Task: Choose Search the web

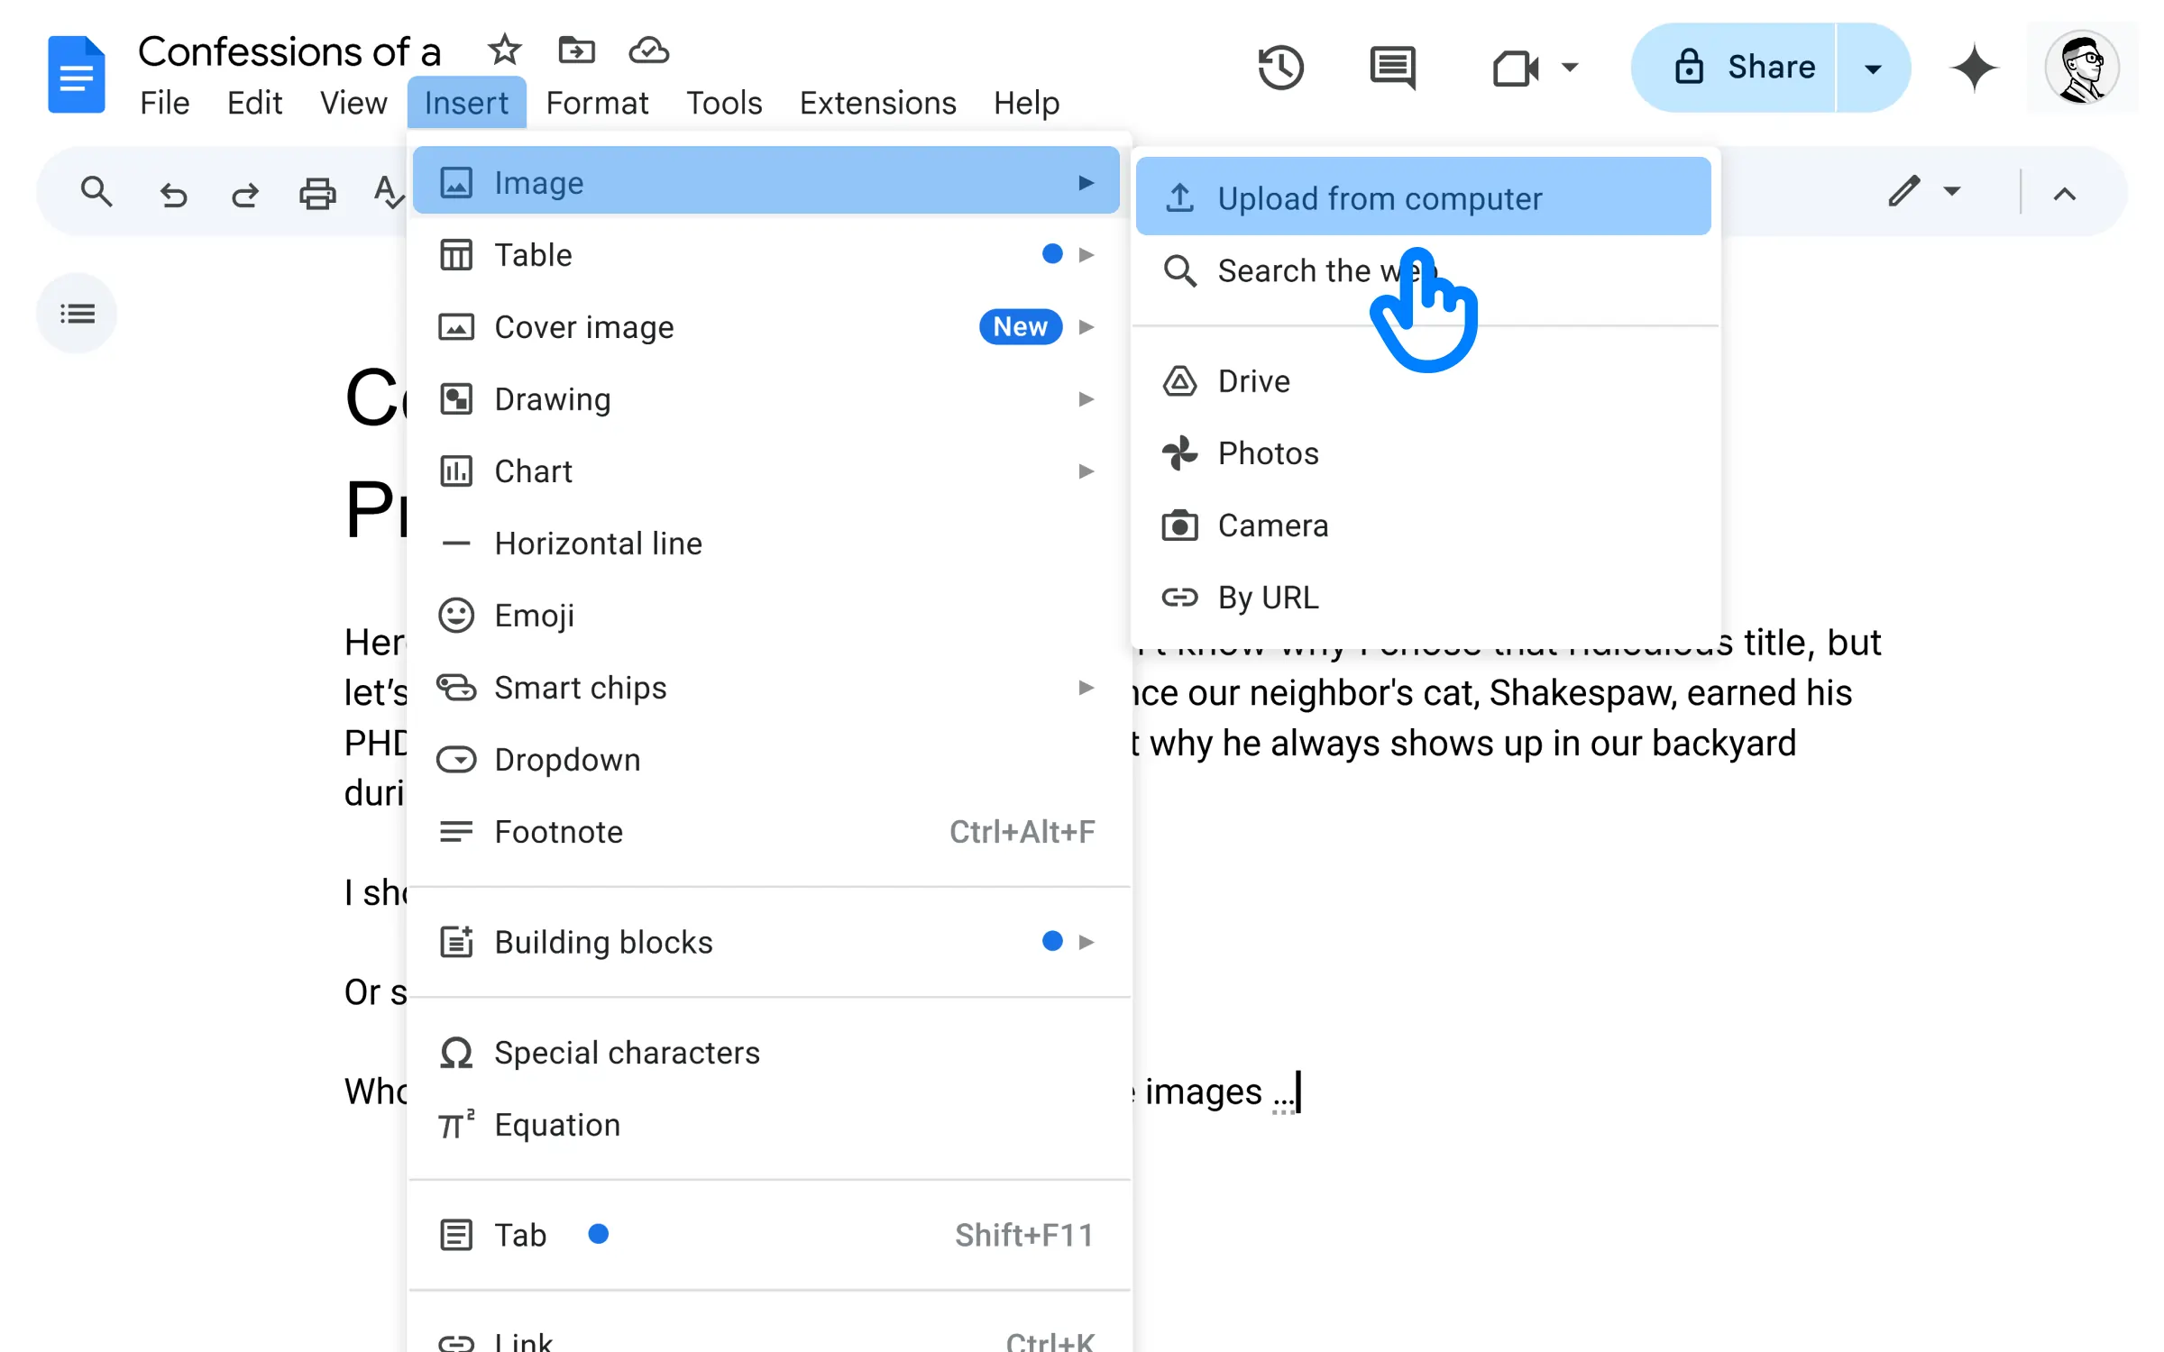Action: pyautogui.click(x=1423, y=270)
